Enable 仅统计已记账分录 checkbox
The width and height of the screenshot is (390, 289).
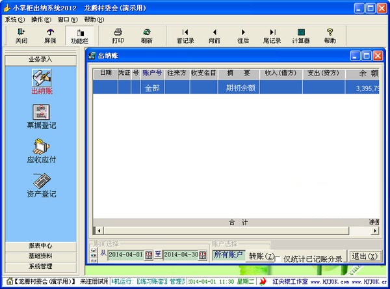pyautogui.click(x=278, y=259)
